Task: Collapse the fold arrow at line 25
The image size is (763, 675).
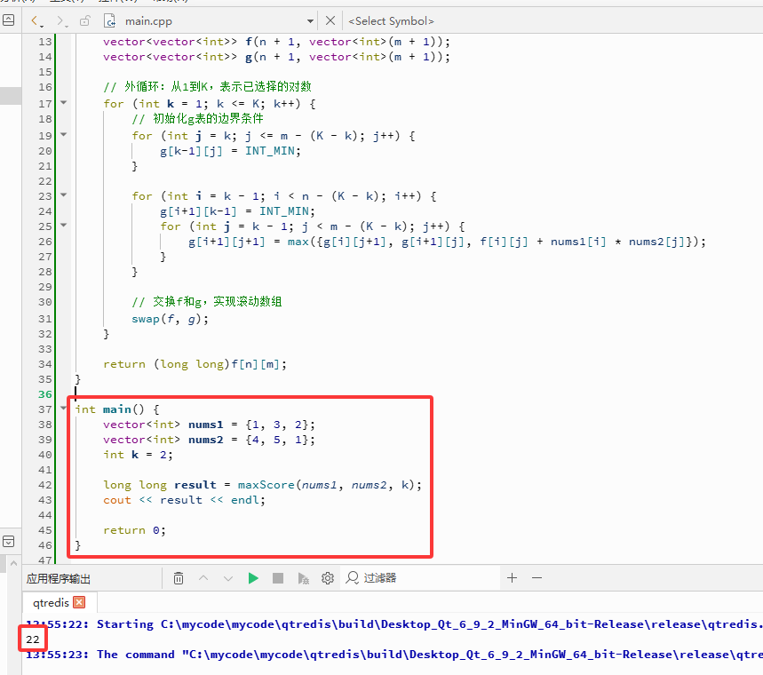Action: click(x=63, y=225)
